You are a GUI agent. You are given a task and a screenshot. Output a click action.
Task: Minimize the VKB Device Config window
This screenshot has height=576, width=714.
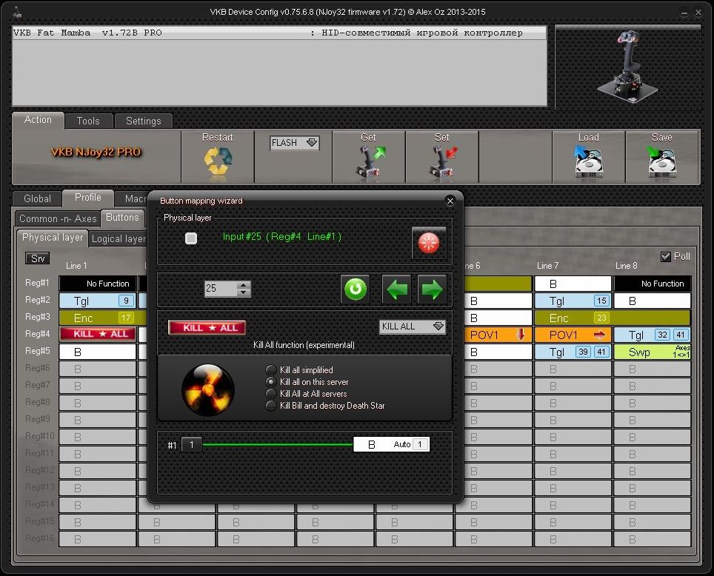[x=684, y=13]
